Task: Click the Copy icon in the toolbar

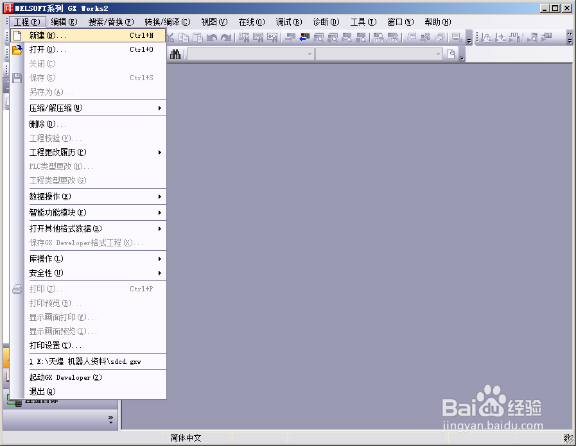Action: click(184, 37)
